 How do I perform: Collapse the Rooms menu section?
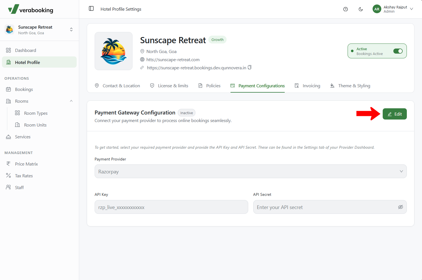(71, 101)
